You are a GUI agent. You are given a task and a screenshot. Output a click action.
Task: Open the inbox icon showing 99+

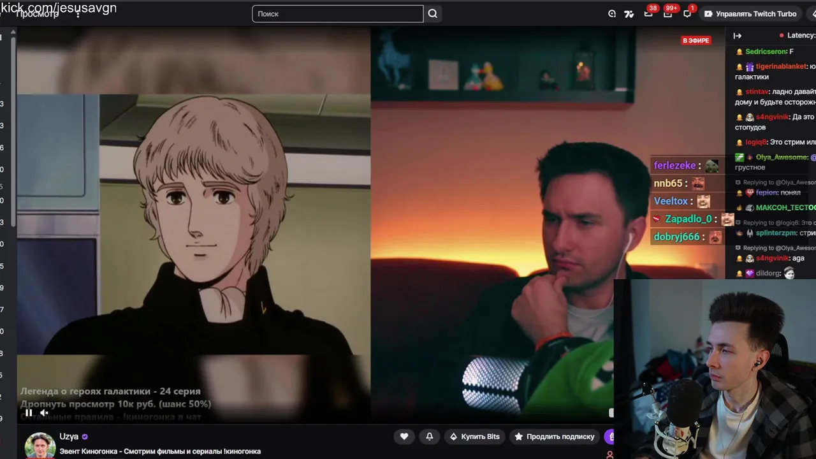(x=668, y=13)
